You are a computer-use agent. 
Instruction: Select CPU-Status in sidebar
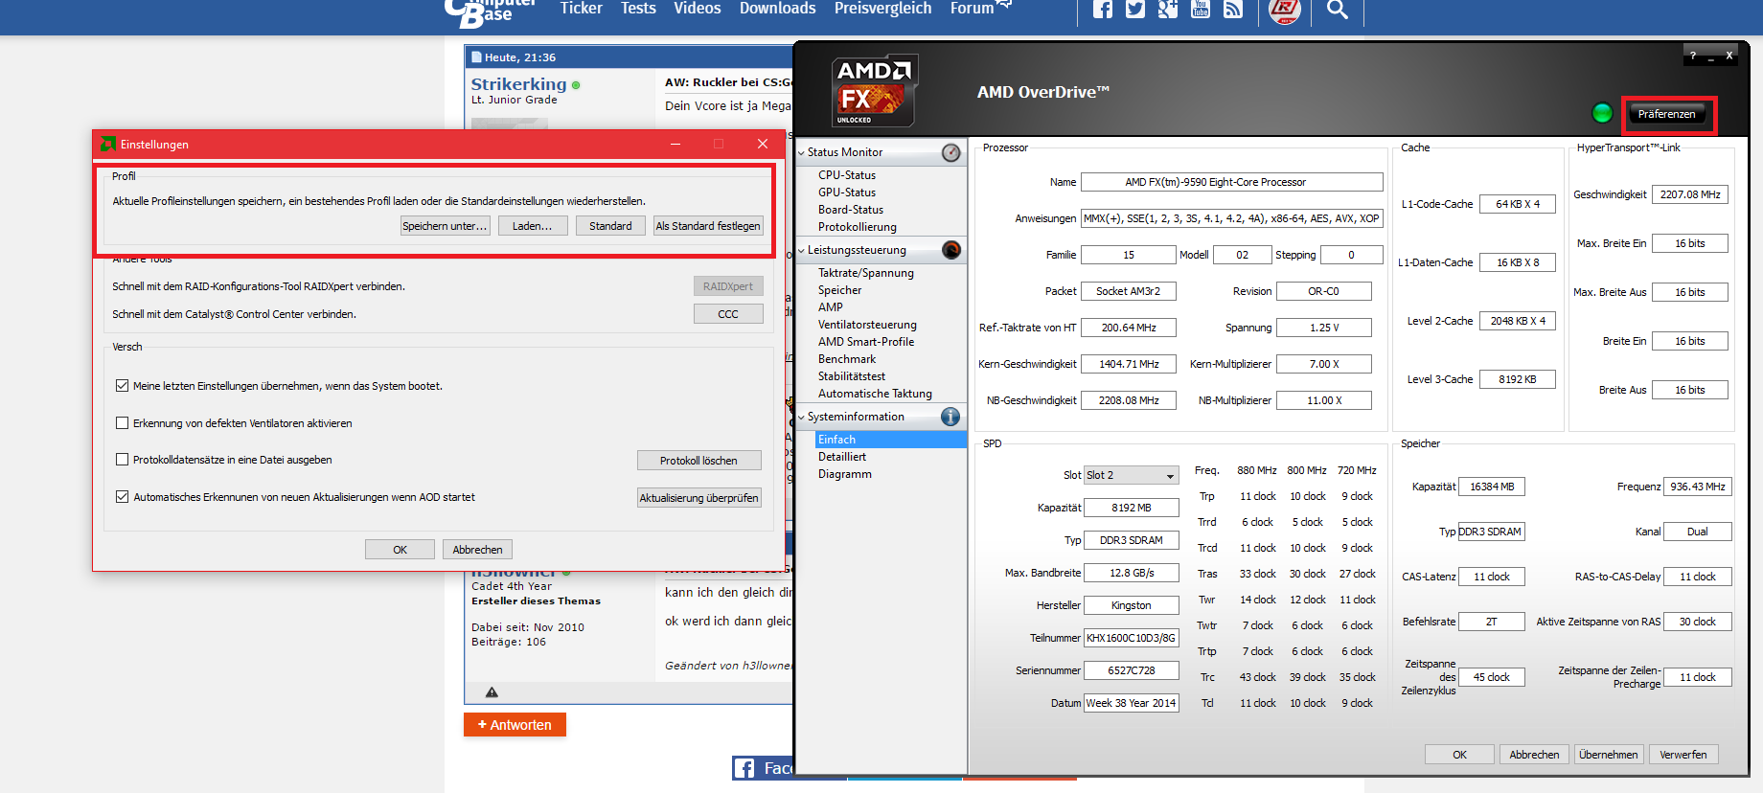(847, 175)
